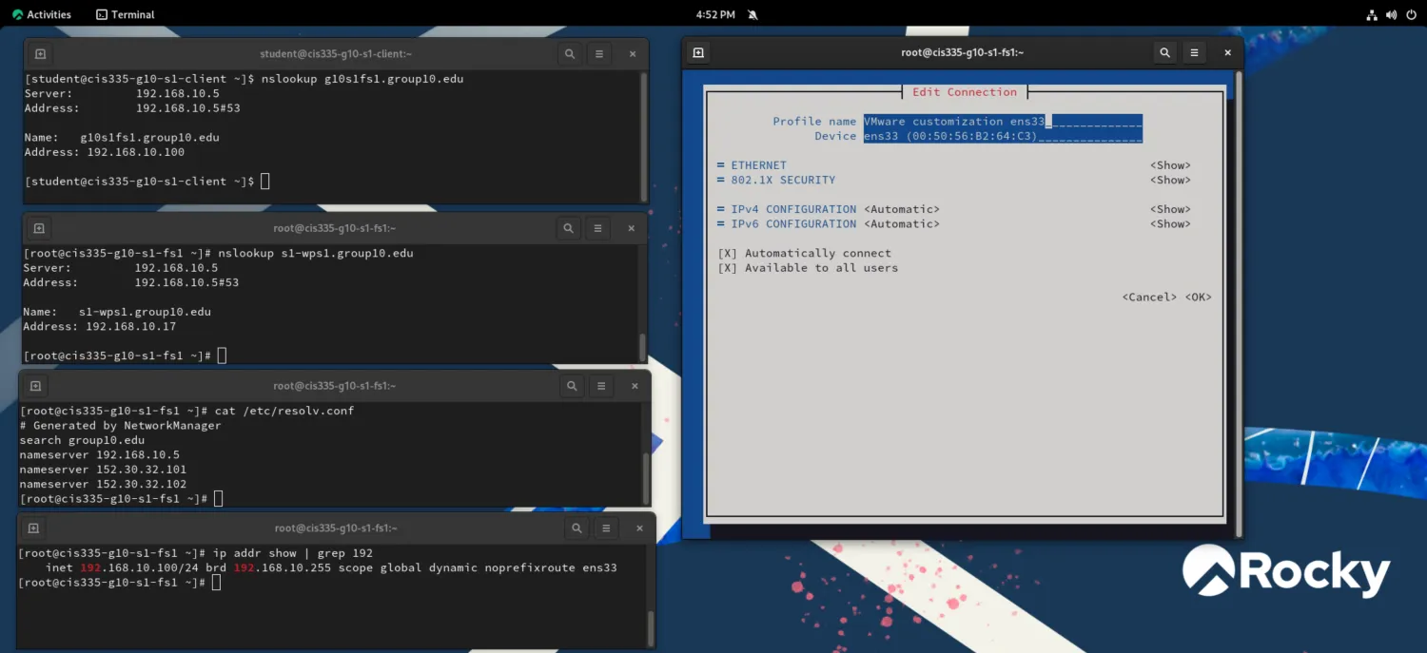This screenshot has height=653, width=1427.
Task: Open the 4:52 PM clock menu
Action: click(x=715, y=14)
